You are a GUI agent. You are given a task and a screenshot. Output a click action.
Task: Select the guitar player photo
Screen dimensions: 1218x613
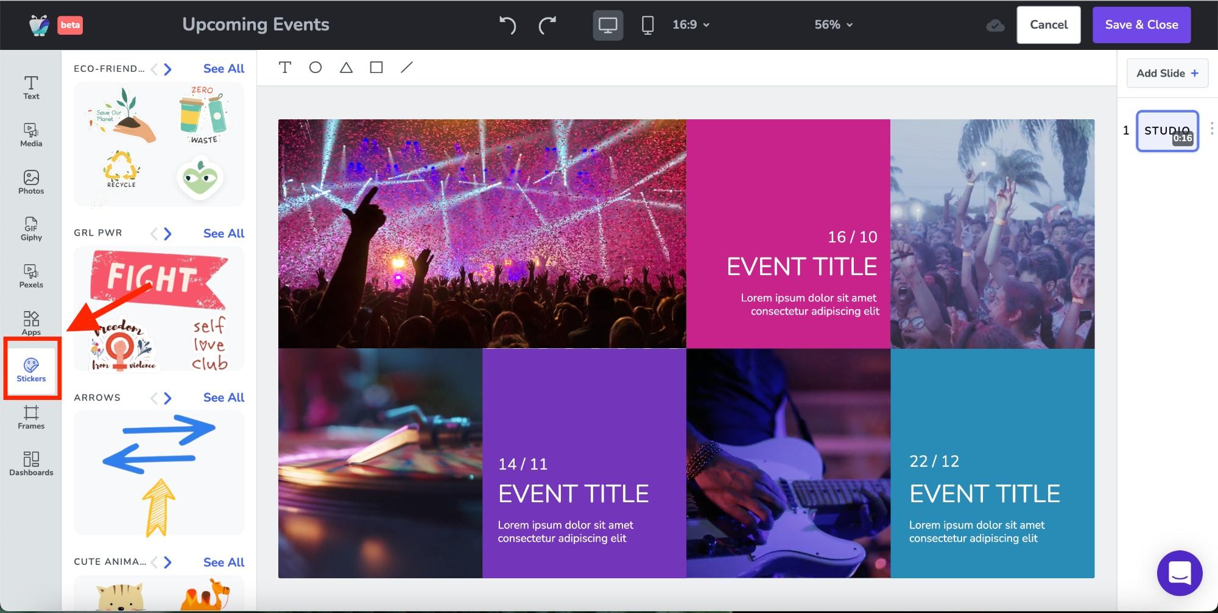(x=788, y=463)
